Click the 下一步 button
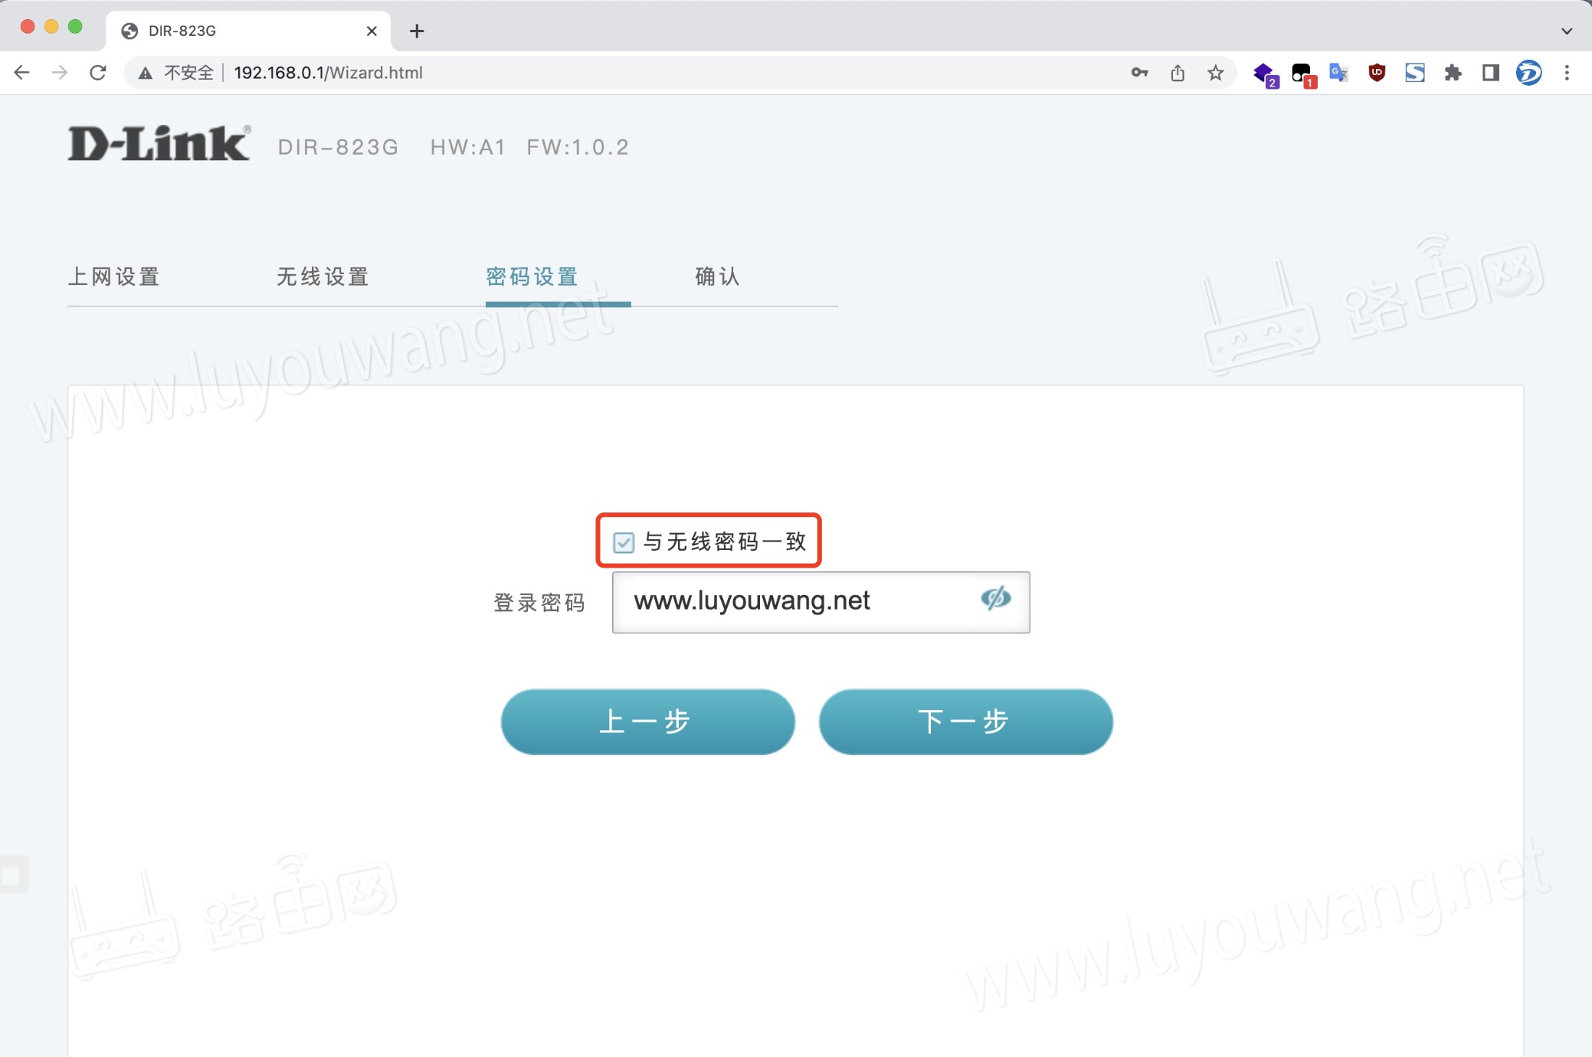This screenshot has width=1592, height=1057. click(964, 721)
